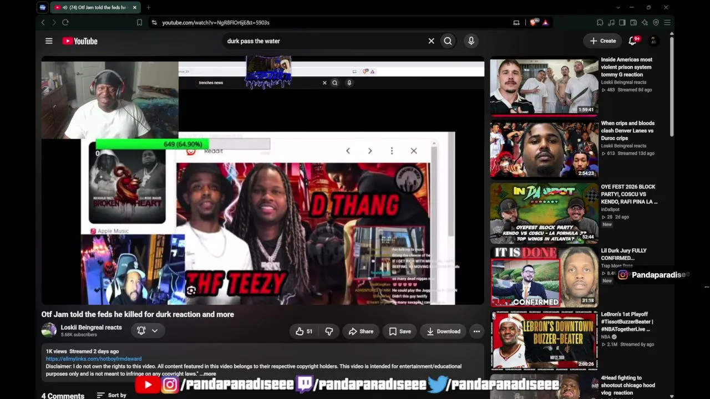Clear the YouTube search text
The width and height of the screenshot is (710, 399).
(431, 41)
